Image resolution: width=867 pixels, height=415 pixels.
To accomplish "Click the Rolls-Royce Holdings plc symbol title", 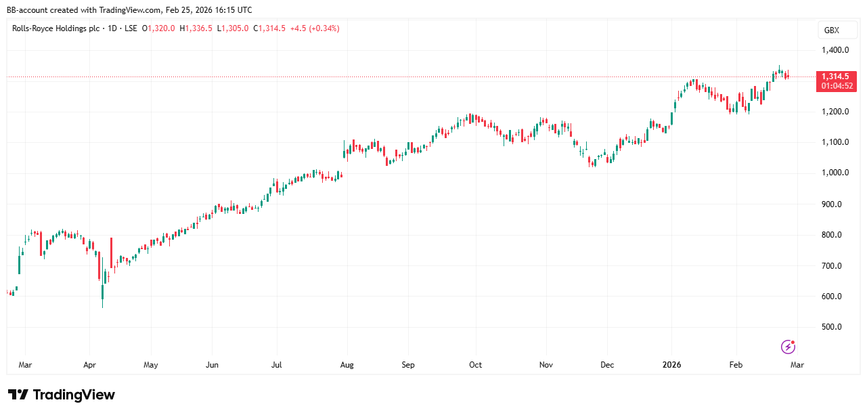I will click(x=55, y=28).
